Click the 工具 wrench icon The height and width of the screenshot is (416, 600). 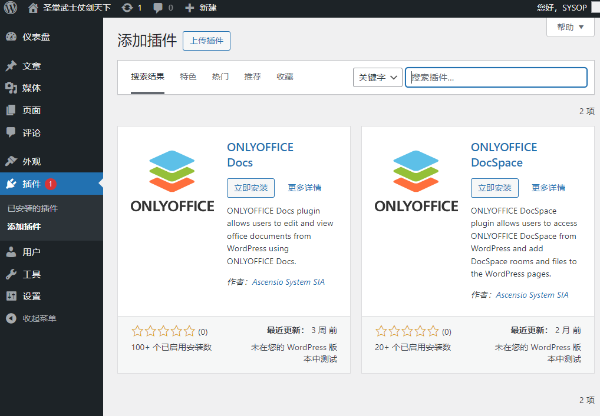click(11, 274)
